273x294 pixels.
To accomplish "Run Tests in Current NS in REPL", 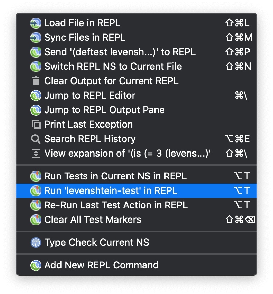I will 136,176.
